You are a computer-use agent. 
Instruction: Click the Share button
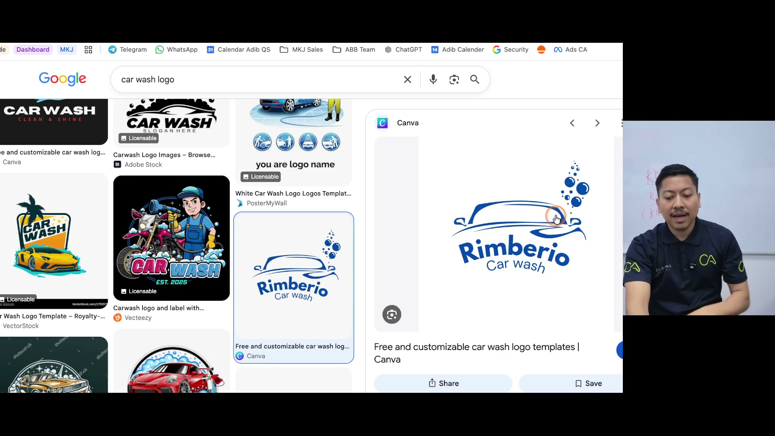coord(443,383)
